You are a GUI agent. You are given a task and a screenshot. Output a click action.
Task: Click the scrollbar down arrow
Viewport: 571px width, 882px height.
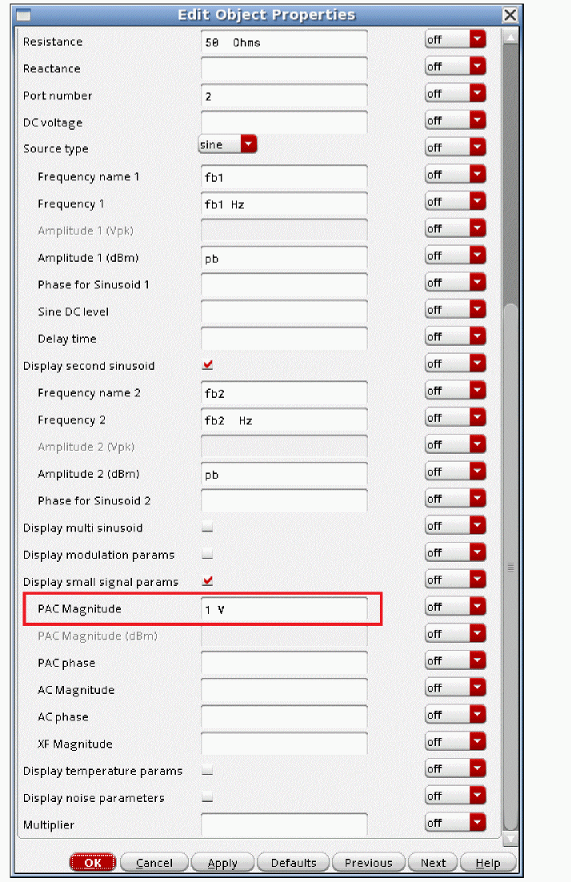510,839
